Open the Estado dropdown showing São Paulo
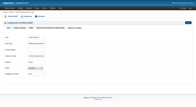 point(36,68)
